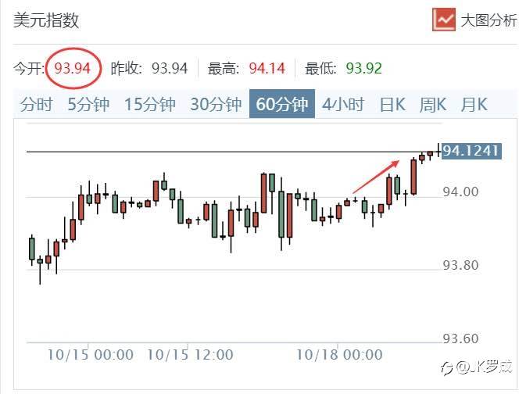Viewport: 519px width, 394px height.
Task: Select the 15分钟 interval tab
Action: pos(151,105)
